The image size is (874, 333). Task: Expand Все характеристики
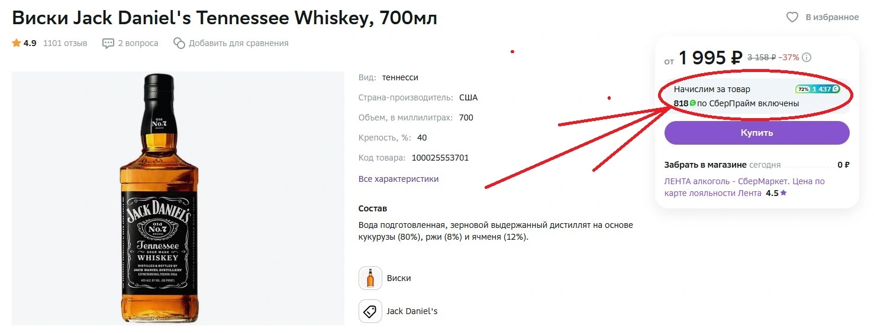tap(399, 179)
